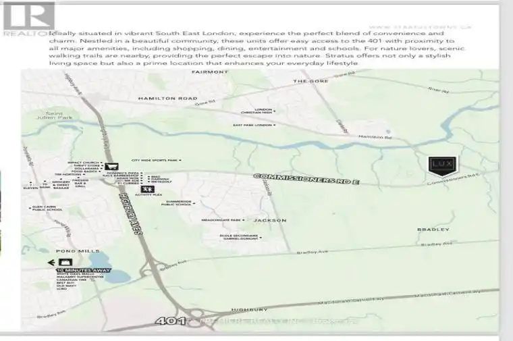The width and height of the screenshot is (513, 341).
Task: Click the '7 ELEVEN' label
Action: (x=31, y=186)
